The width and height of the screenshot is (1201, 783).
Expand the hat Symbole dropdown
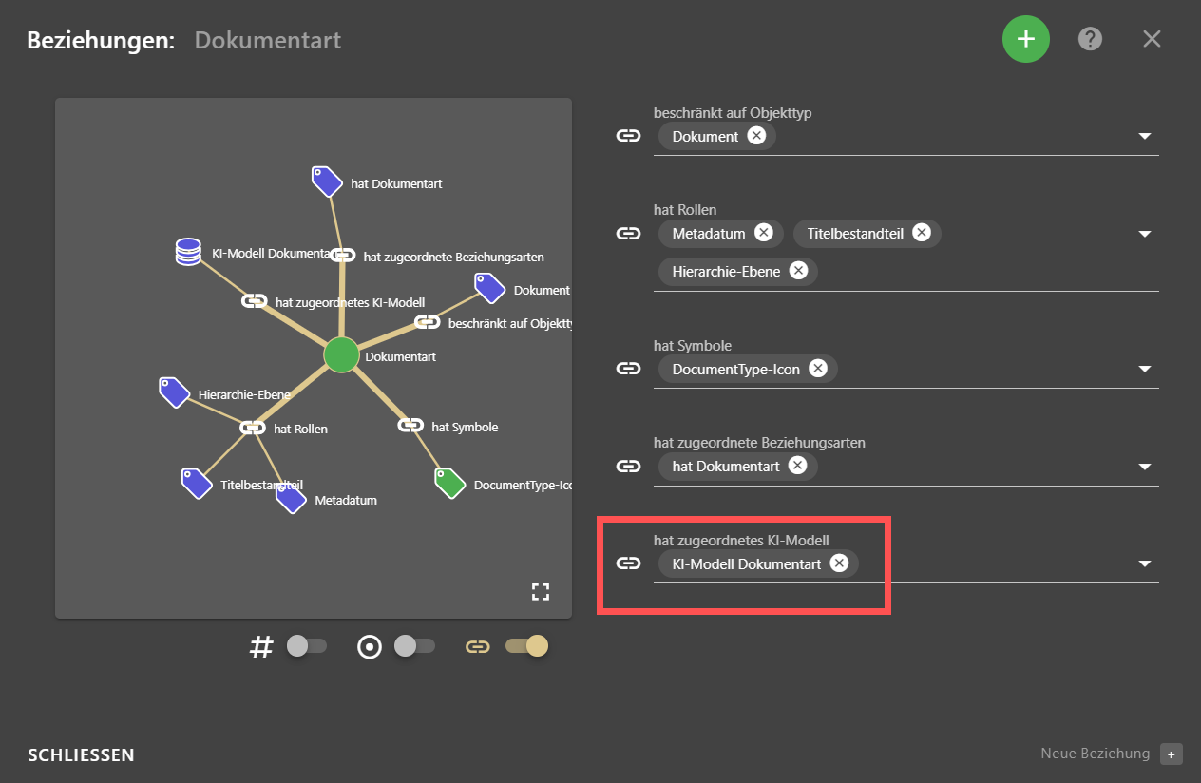tap(1145, 369)
